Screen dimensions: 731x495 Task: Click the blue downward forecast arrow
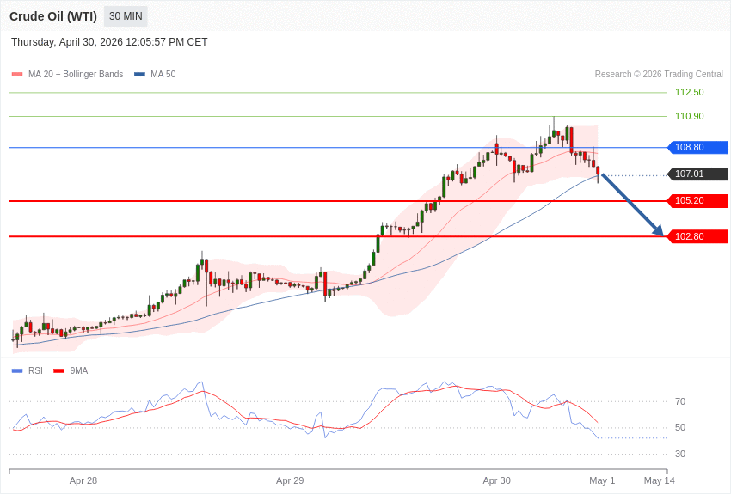pos(632,205)
